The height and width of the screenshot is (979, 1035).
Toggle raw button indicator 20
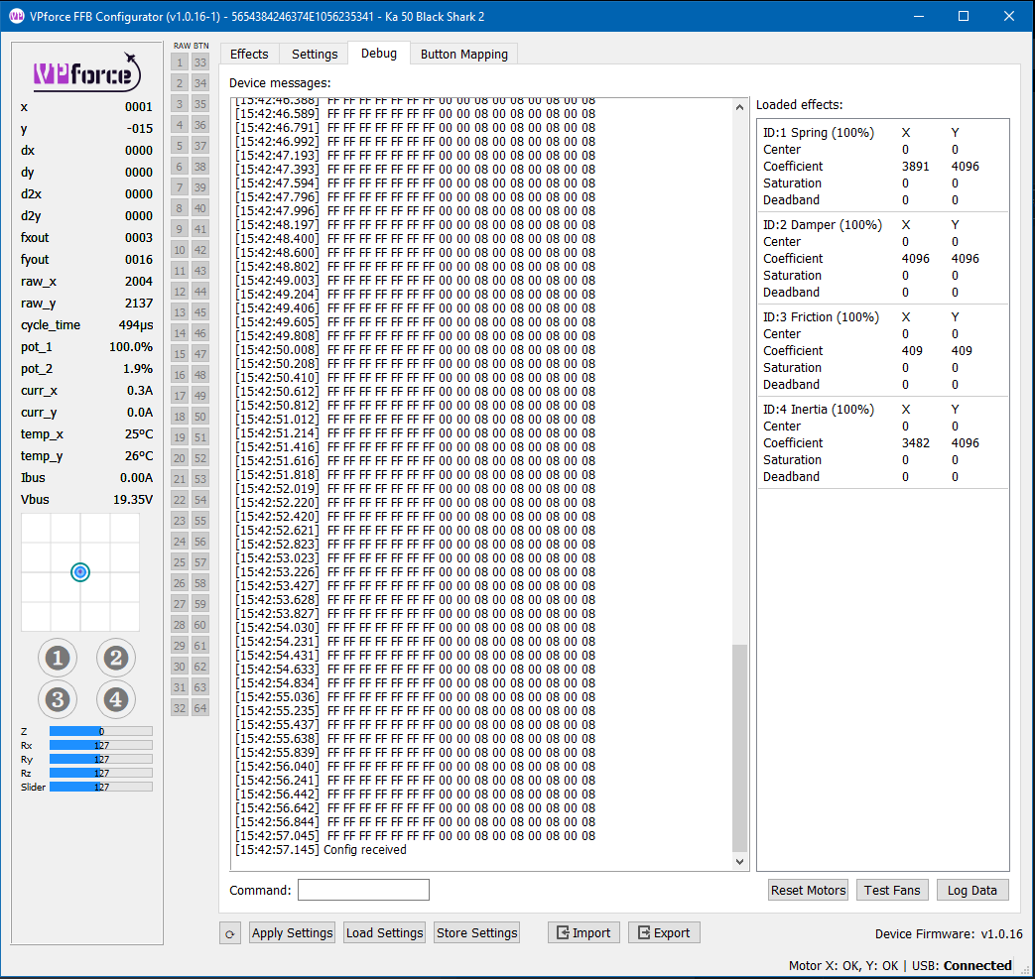coord(180,458)
